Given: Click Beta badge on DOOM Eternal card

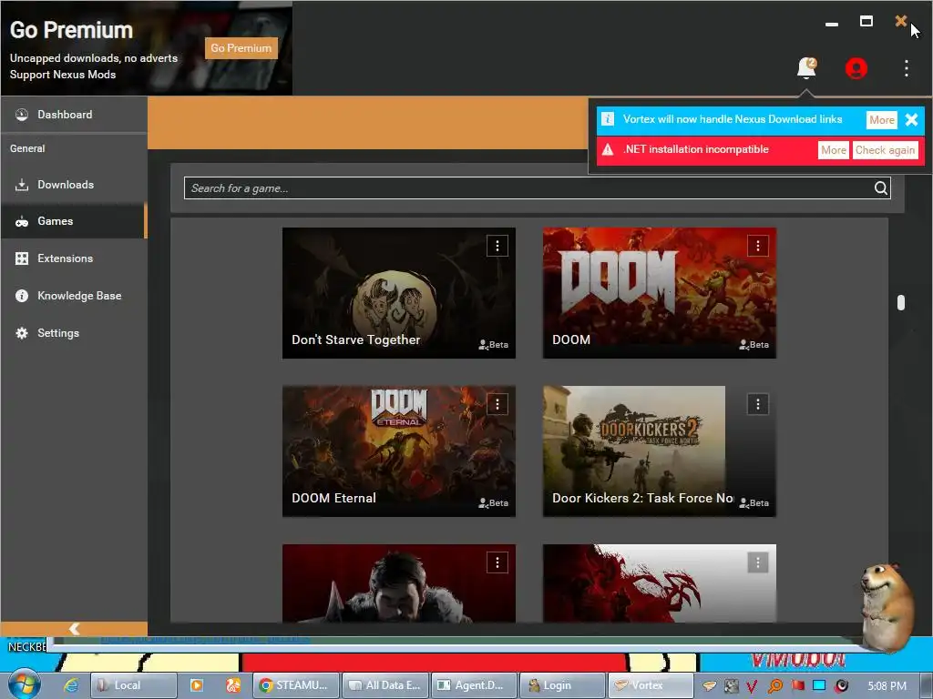Looking at the screenshot, I should (493, 503).
